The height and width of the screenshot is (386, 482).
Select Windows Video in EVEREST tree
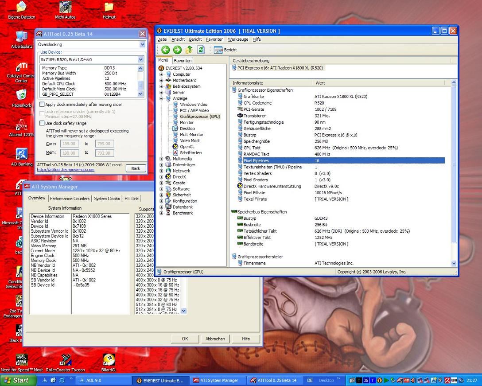coord(193,105)
